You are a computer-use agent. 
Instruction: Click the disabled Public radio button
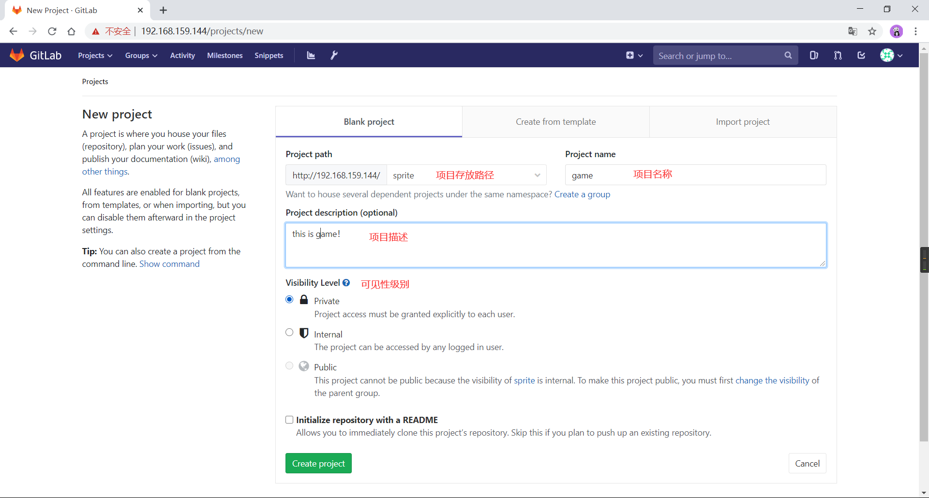coord(289,366)
